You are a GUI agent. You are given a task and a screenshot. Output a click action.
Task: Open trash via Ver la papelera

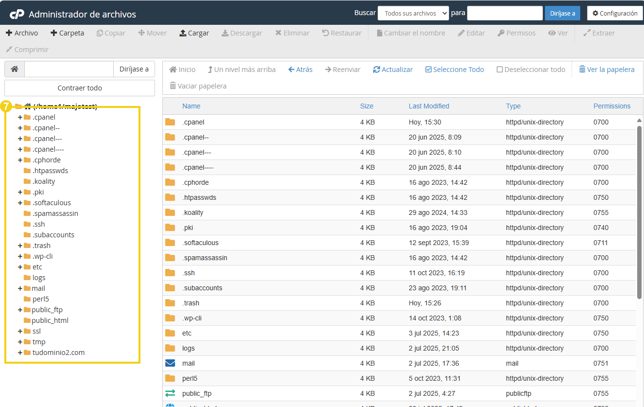coord(606,70)
